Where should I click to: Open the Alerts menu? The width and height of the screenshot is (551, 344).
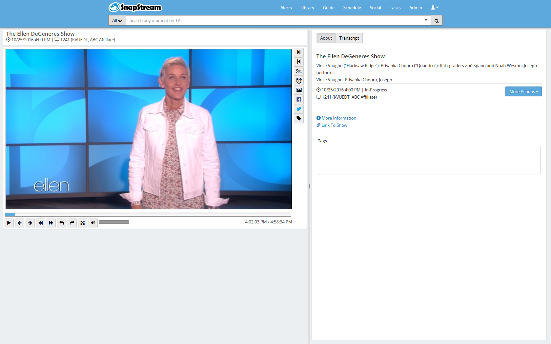[286, 8]
